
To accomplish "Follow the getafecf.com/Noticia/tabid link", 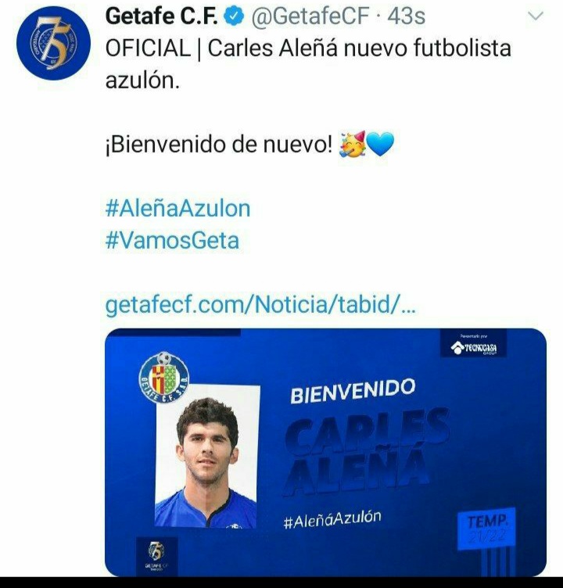I will 260,304.
